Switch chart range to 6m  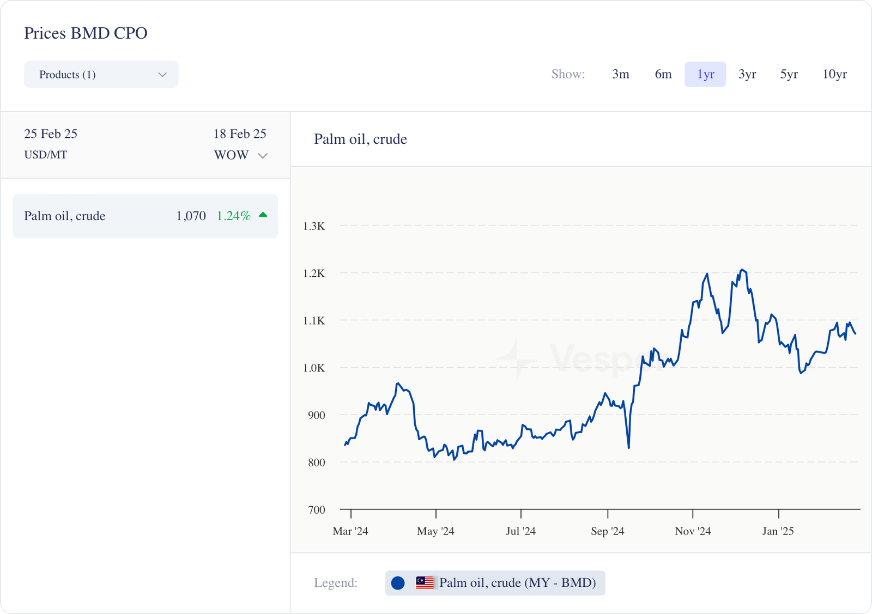[x=663, y=74]
